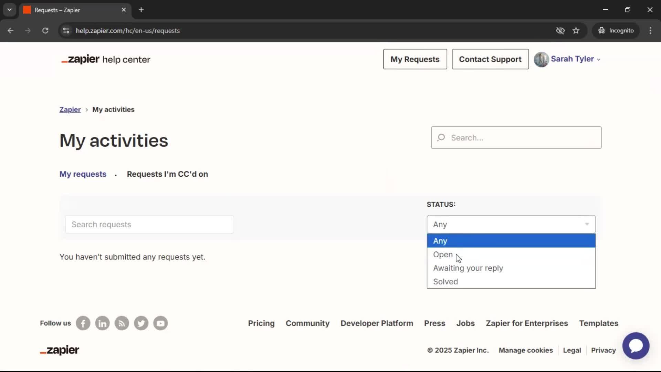Go back to previous page
Viewport: 661px width, 372px height.
coord(11,31)
